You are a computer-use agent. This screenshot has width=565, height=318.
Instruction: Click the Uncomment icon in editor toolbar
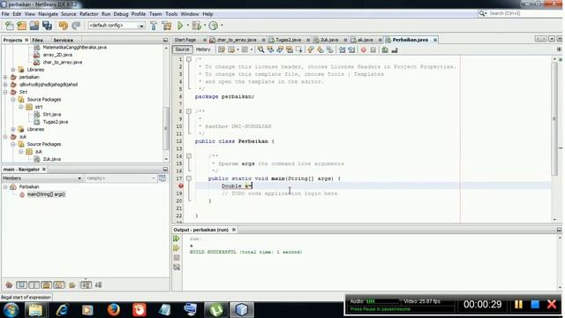(395, 49)
